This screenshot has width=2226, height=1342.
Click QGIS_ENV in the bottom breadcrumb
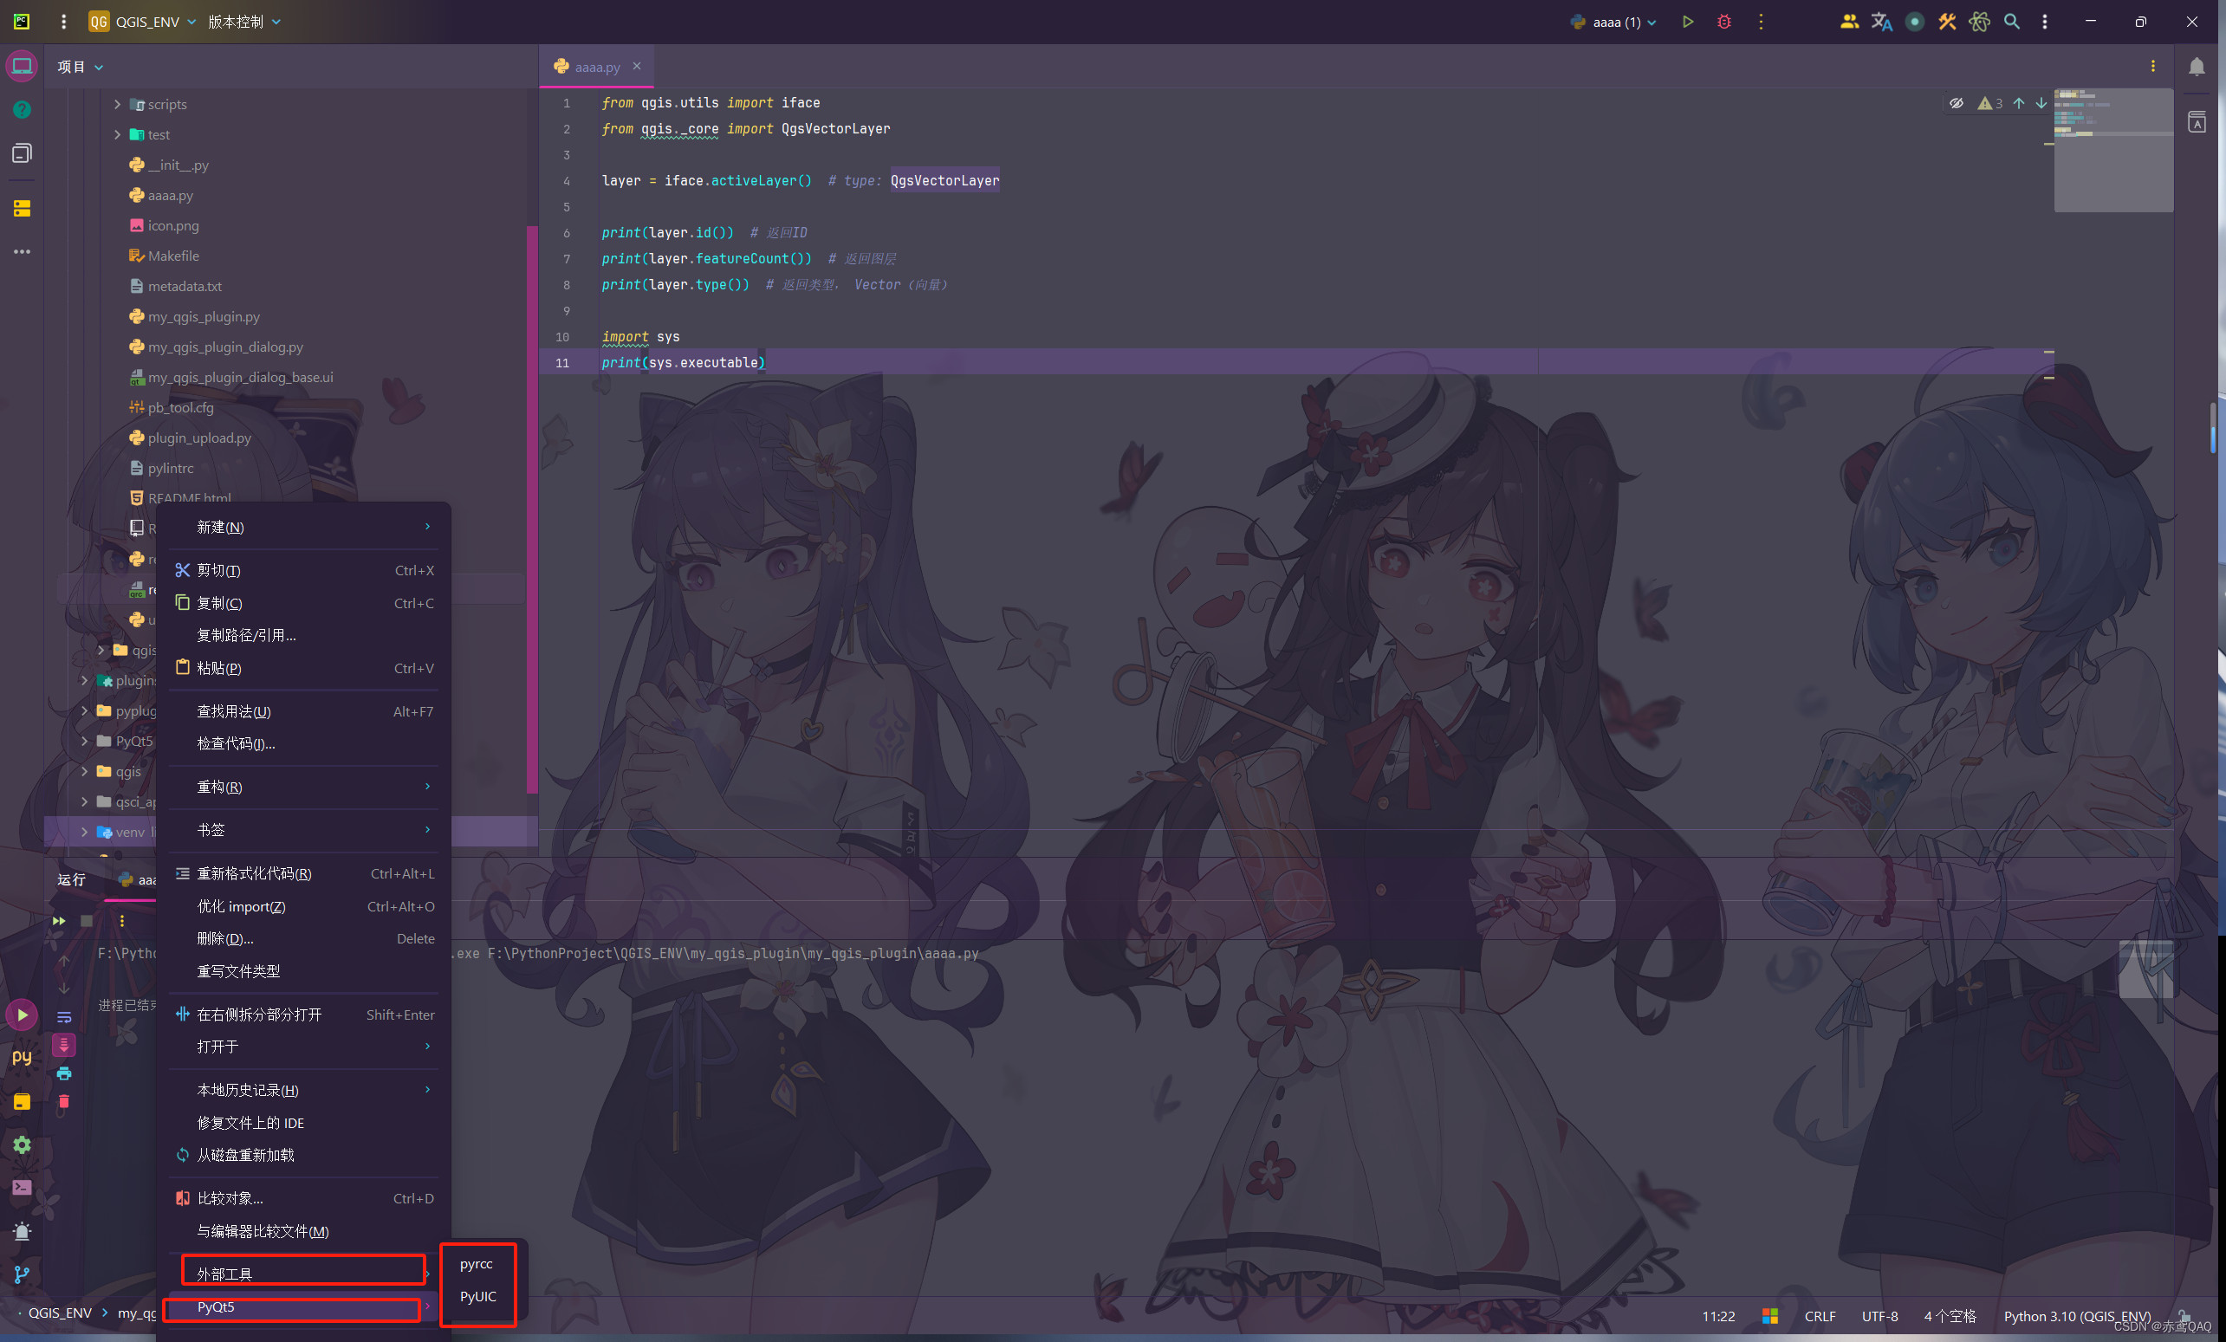pyautogui.click(x=60, y=1313)
